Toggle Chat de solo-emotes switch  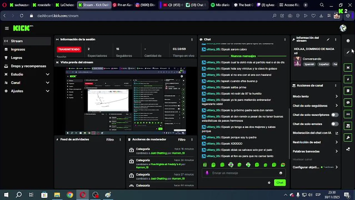[335, 124]
